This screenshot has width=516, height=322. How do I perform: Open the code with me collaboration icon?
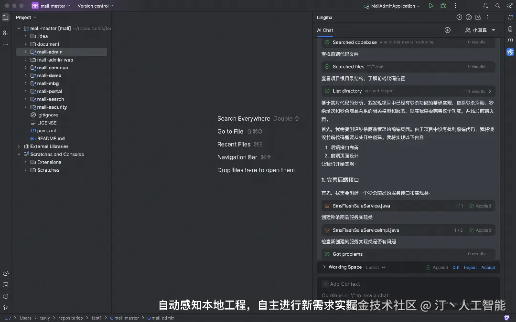[486, 6]
